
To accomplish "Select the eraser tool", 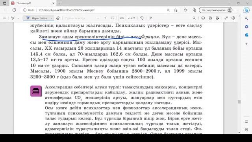I will [x=58, y=18].
